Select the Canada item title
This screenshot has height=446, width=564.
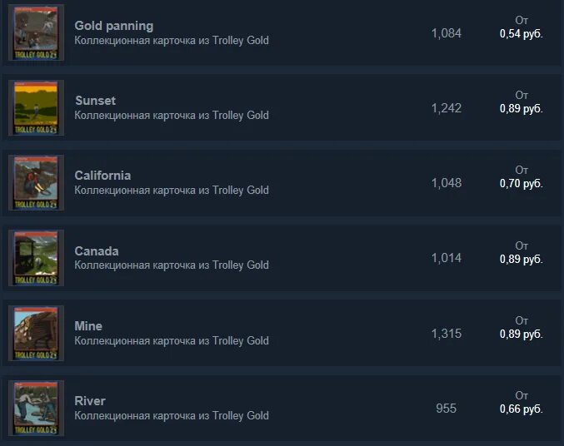(x=97, y=250)
